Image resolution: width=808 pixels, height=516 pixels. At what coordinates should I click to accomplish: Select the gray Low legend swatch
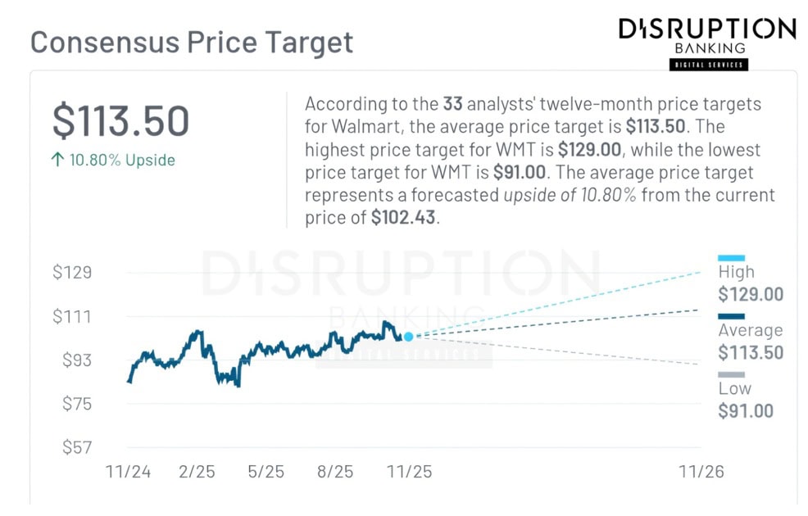731,374
